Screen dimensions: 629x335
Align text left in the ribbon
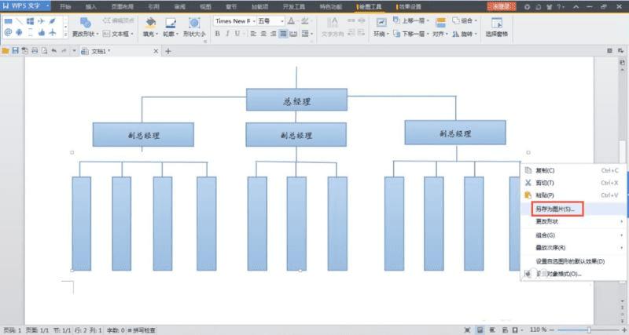253,34
